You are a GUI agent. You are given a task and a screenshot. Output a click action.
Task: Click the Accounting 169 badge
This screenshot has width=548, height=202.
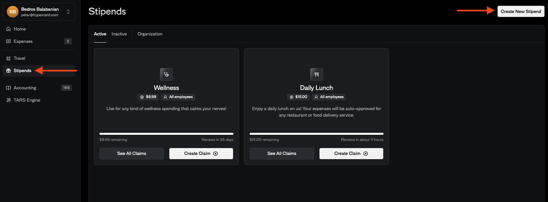66,88
